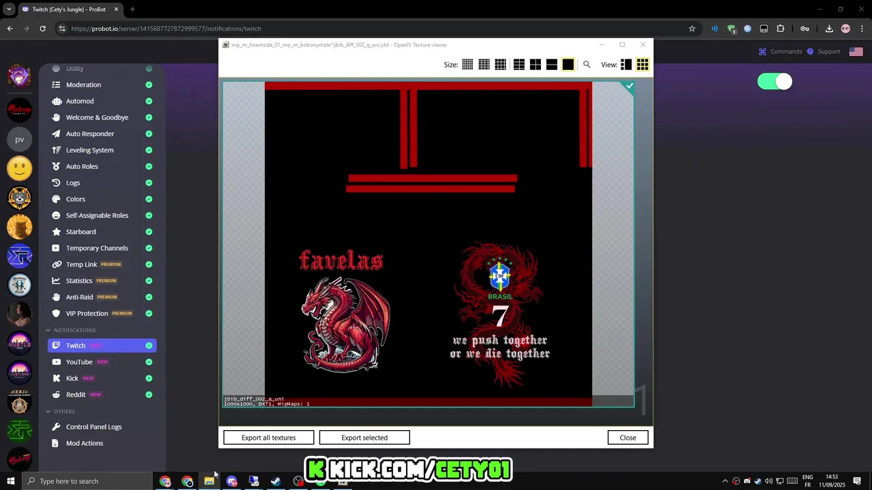Open the Chrome extensions puzzle icon
Image resolution: width=872 pixels, height=490 pixels.
point(781,29)
